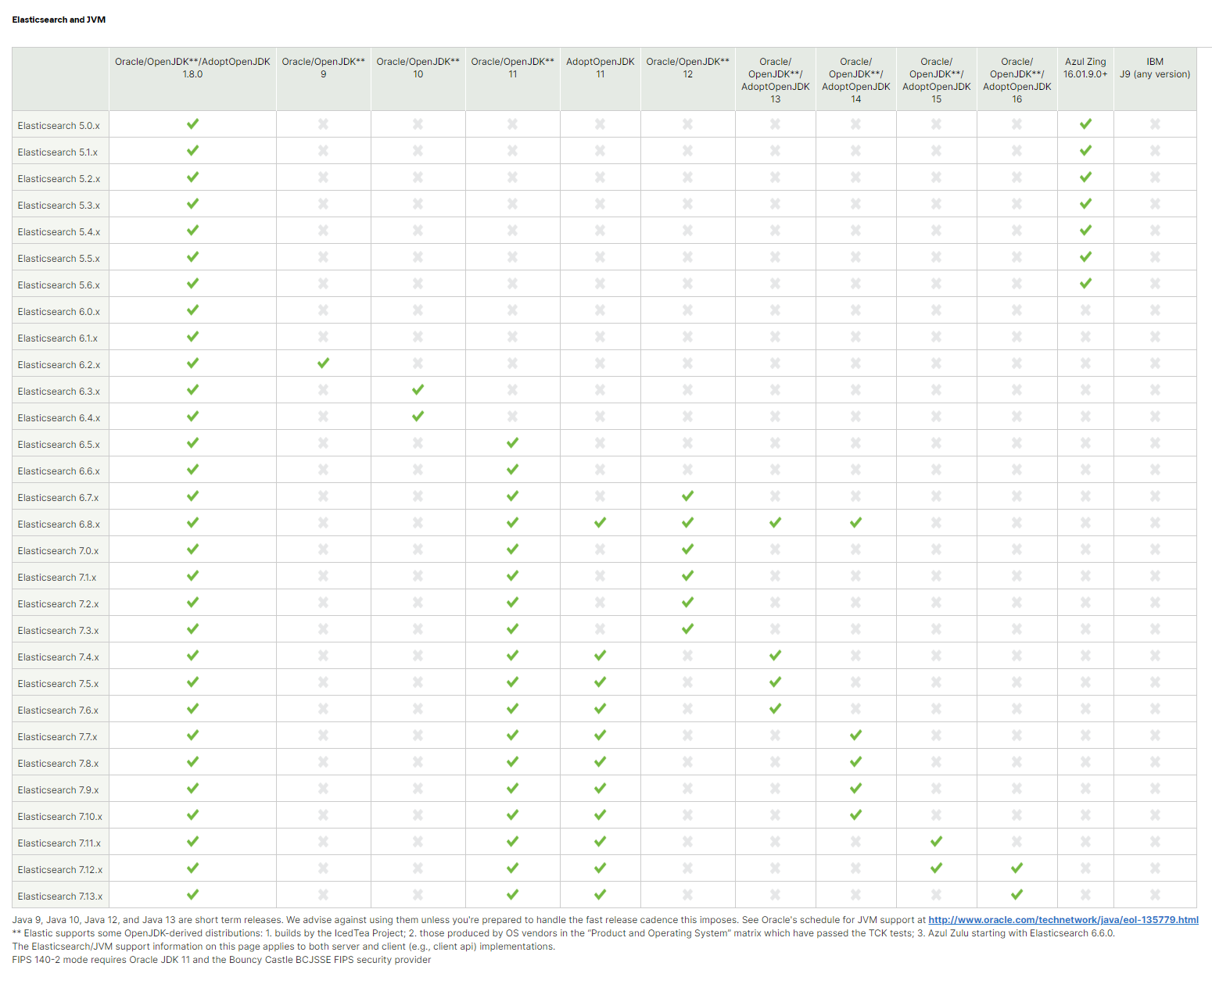This screenshot has height=995, width=1212.
Task: Click the check for Elasticsearch 6.8.x under JDK 13
Action: [775, 522]
